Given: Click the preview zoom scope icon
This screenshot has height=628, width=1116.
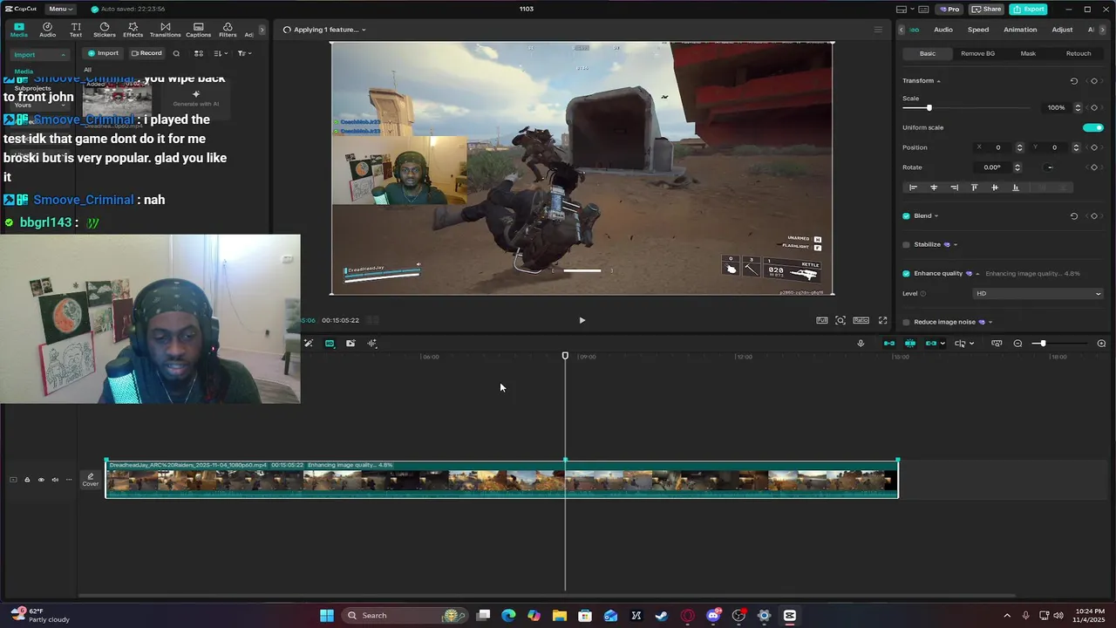Looking at the screenshot, I should 840,320.
